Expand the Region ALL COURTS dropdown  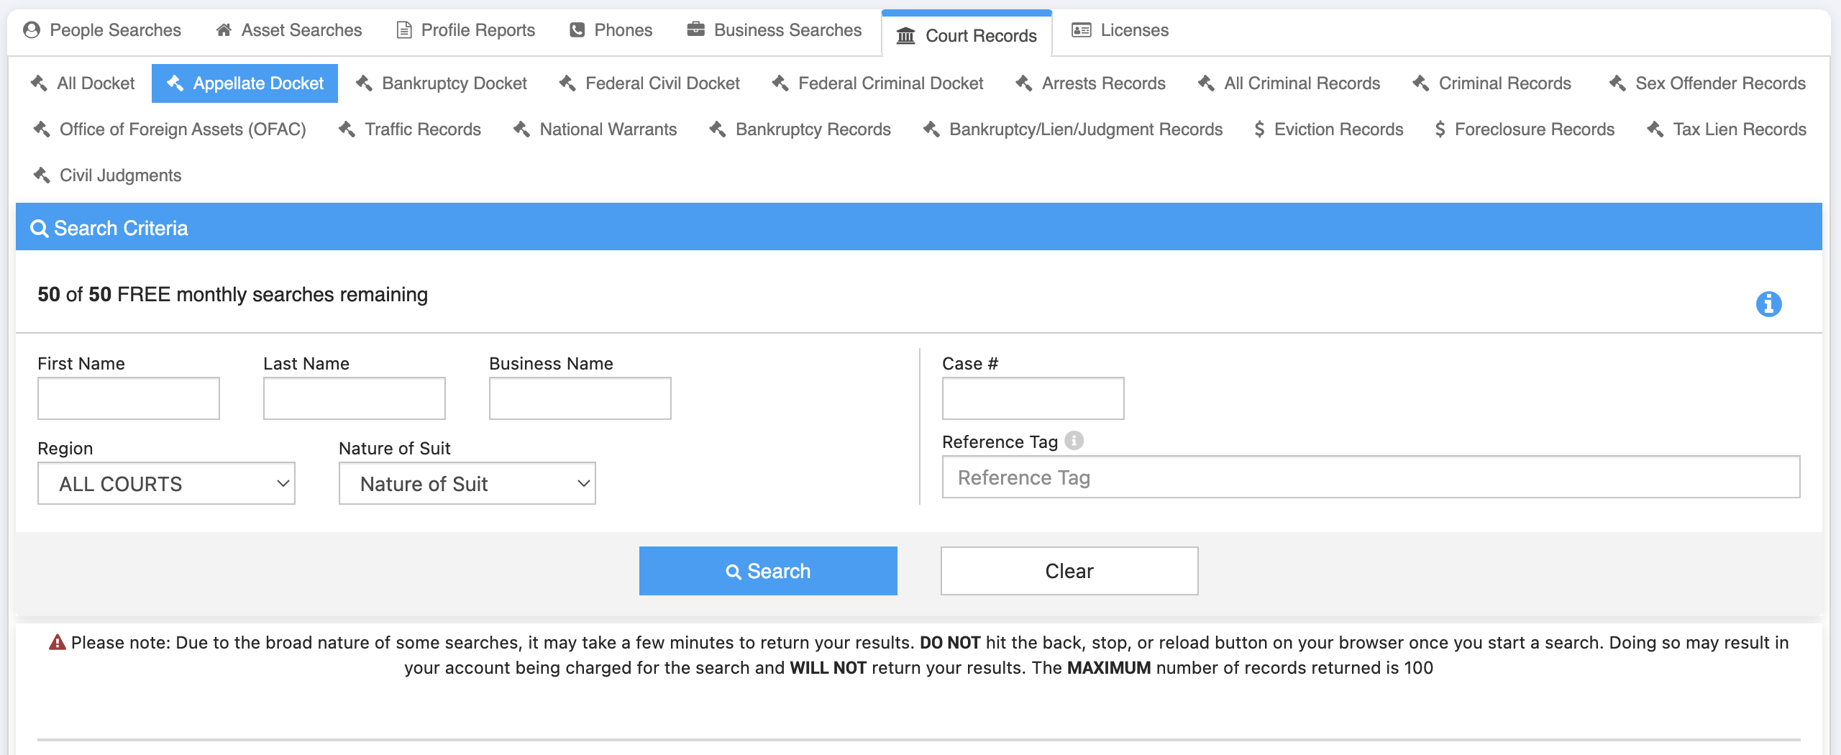coord(166,483)
